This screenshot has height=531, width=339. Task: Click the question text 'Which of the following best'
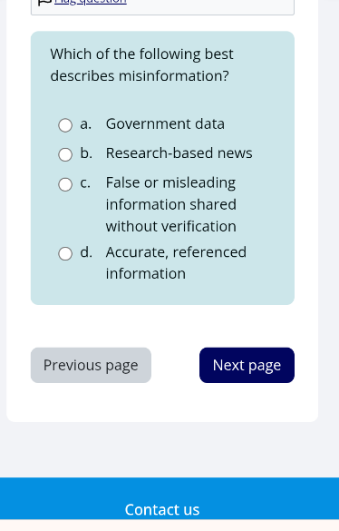pos(141,54)
